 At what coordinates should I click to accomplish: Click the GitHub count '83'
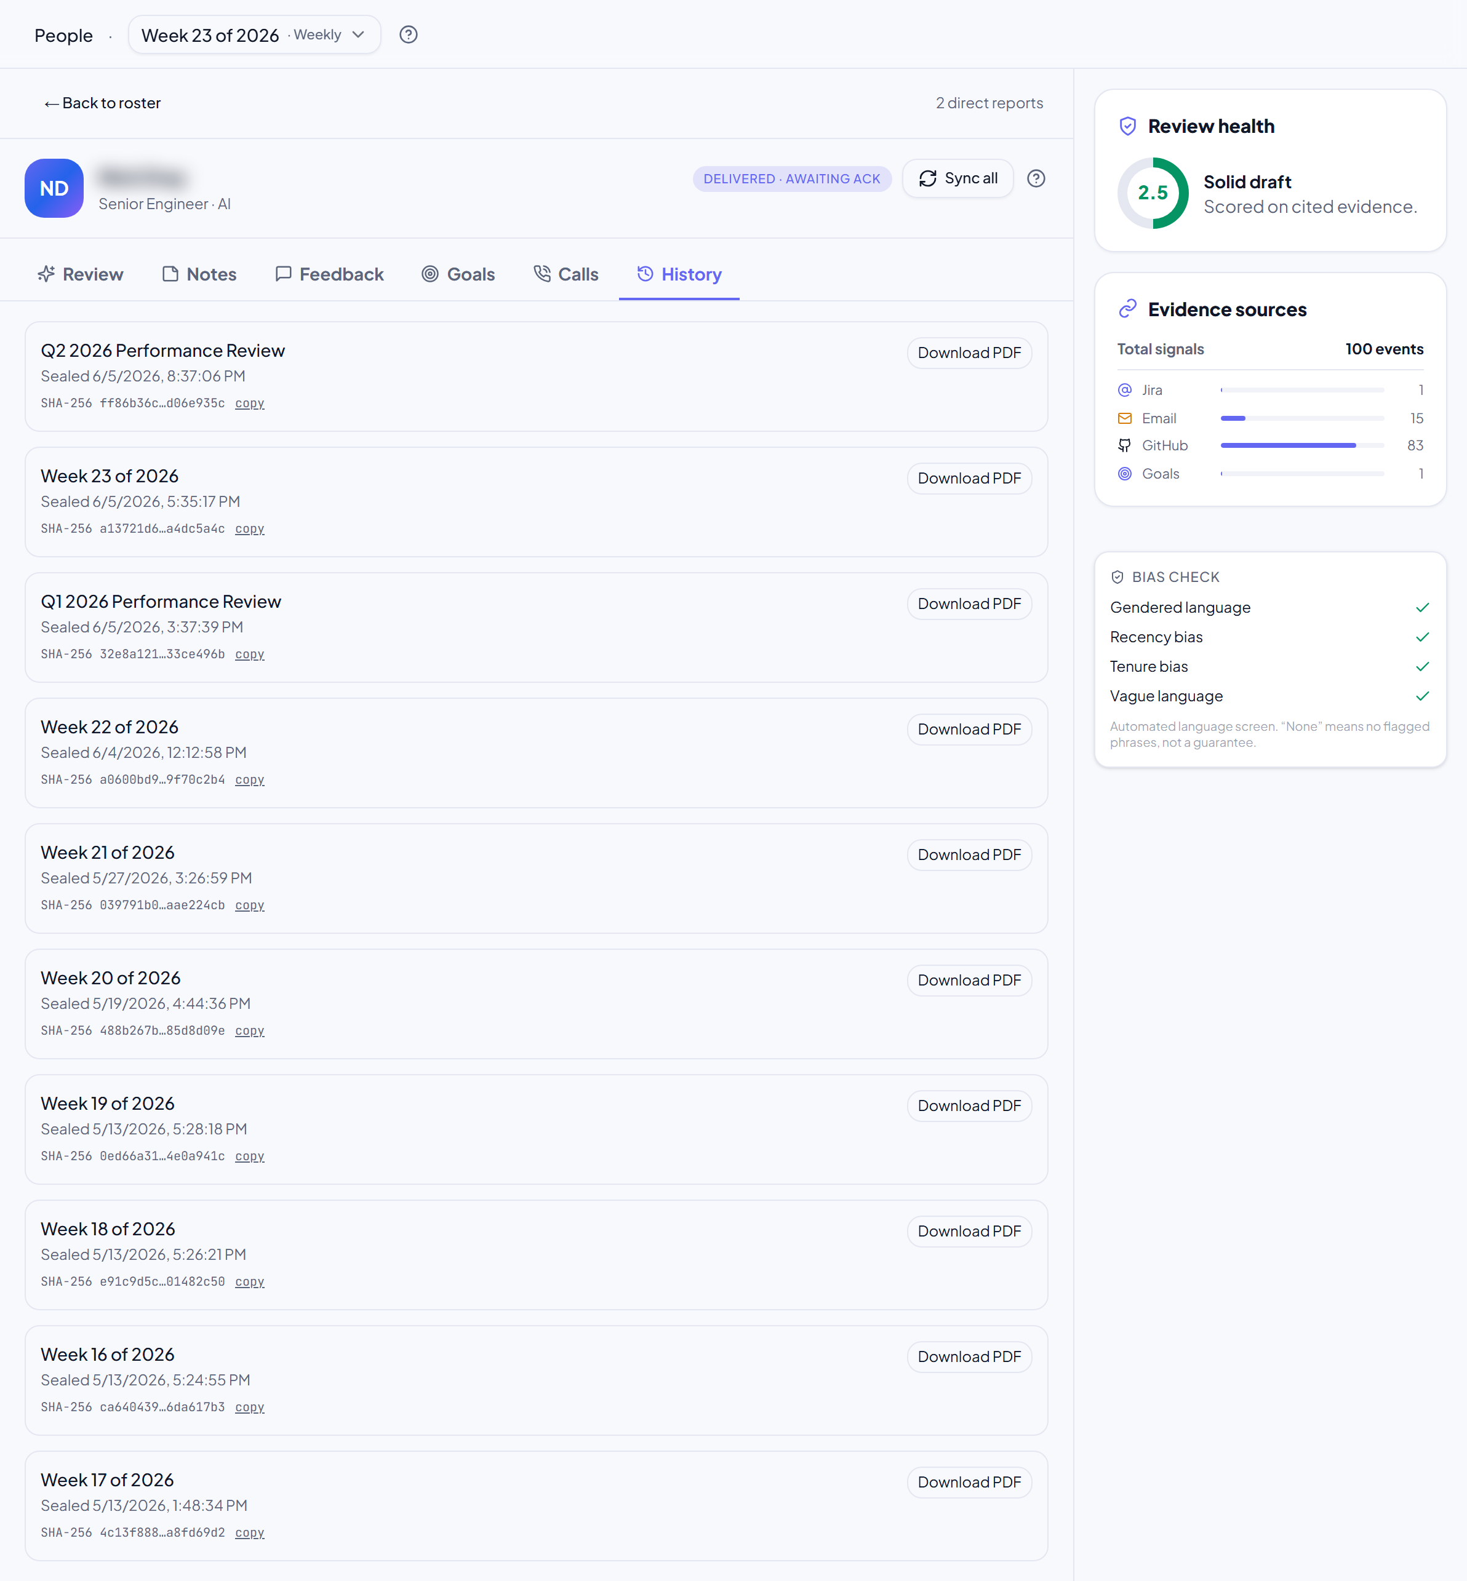1415,445
